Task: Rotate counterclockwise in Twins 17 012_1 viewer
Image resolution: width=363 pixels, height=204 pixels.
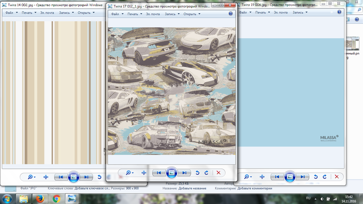Action: click(x=198, y=173)
